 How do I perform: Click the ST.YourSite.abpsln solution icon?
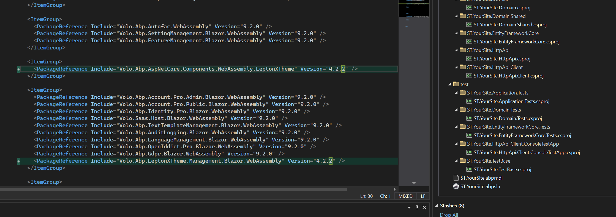[456, 187]
